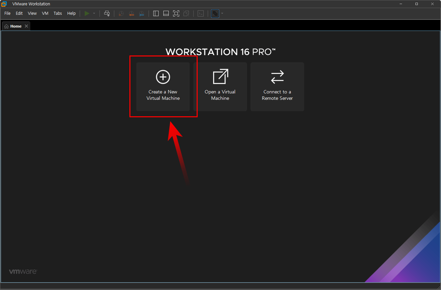The width and height of the screenshot is (441, 290).
Task: Click the console view toolbar icon
Action: tap(201, 13)
